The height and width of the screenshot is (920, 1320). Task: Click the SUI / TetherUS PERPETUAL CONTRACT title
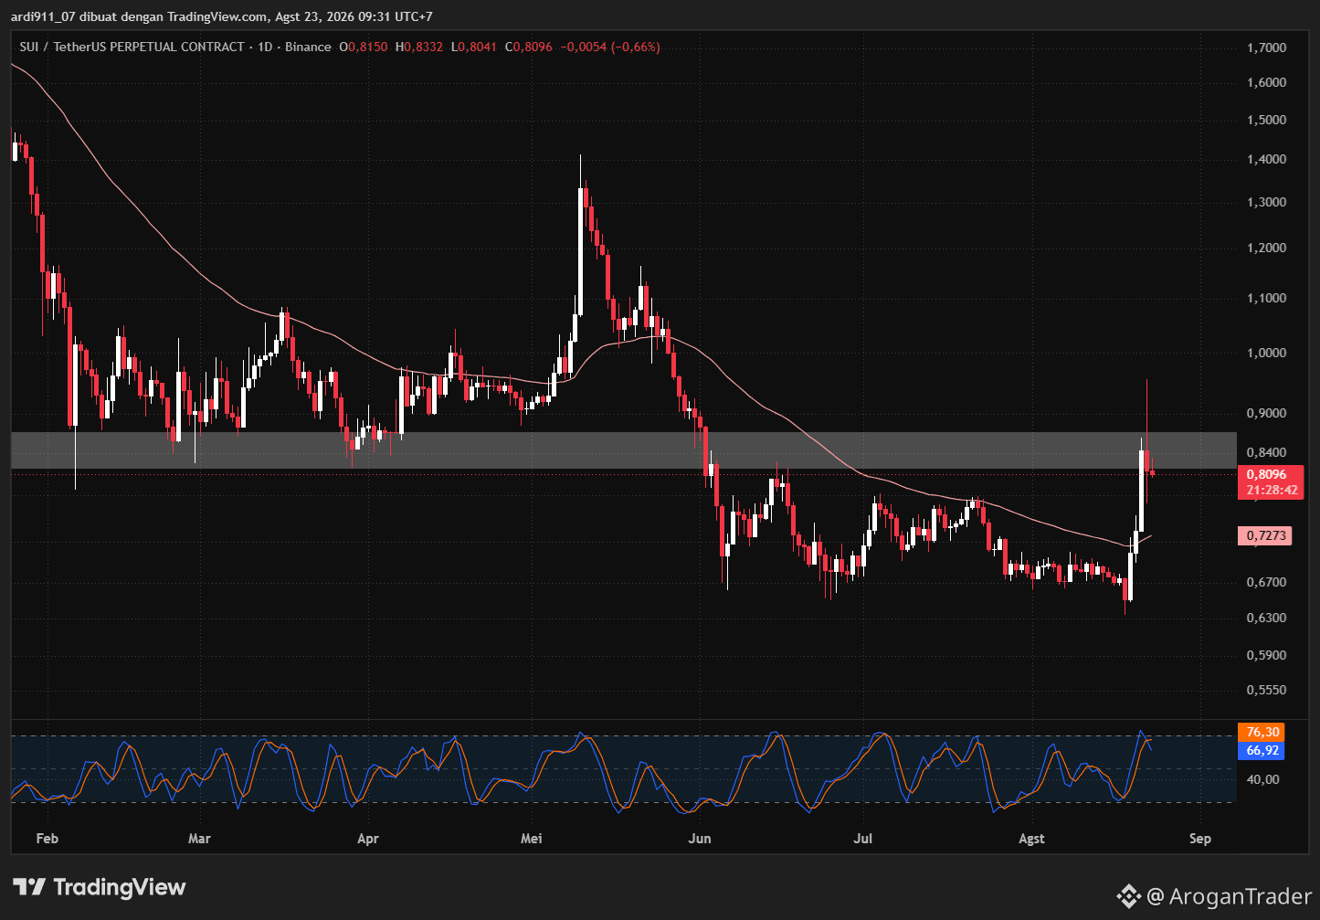coord(132,47)
